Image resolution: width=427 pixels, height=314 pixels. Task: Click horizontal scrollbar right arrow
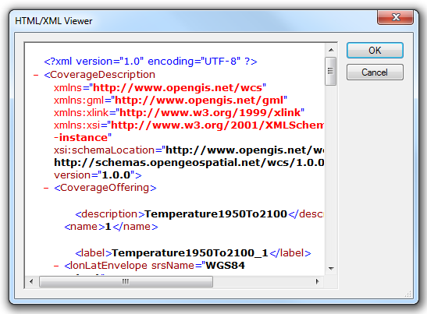coord(317,281)
